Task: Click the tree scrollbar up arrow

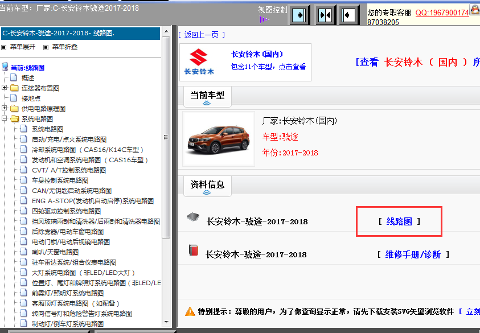Action: pyautogui.click(x=166, y=31)
